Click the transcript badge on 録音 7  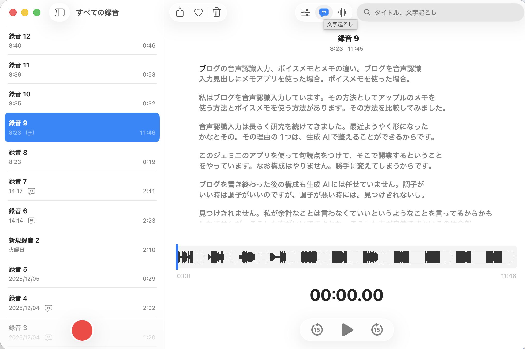[x=32, y=191]
